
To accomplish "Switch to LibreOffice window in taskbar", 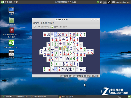I will pos(15,97).
